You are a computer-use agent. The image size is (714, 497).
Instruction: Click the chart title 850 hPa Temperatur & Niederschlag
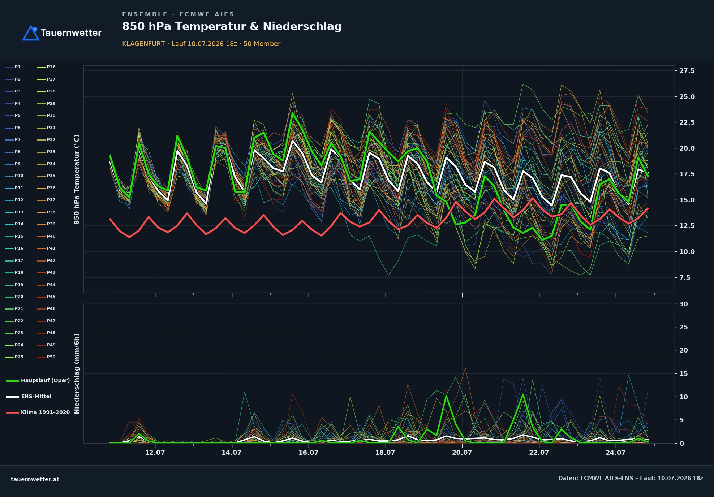[232, 26]
